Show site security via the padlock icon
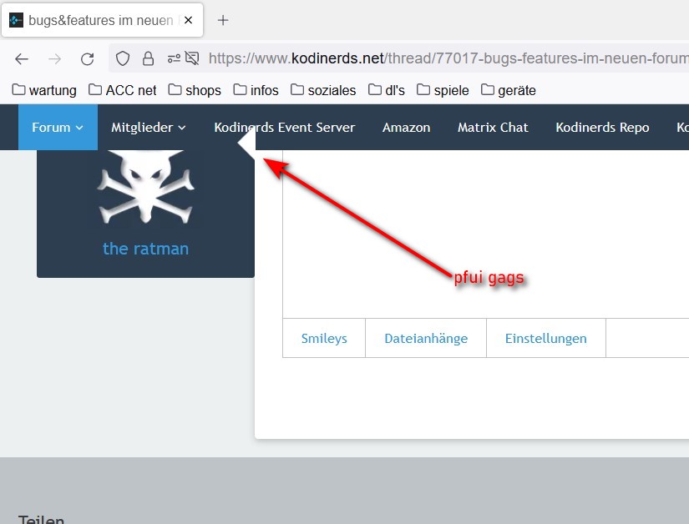The width and height of the screenshot is (689, 524). point(148,58)
